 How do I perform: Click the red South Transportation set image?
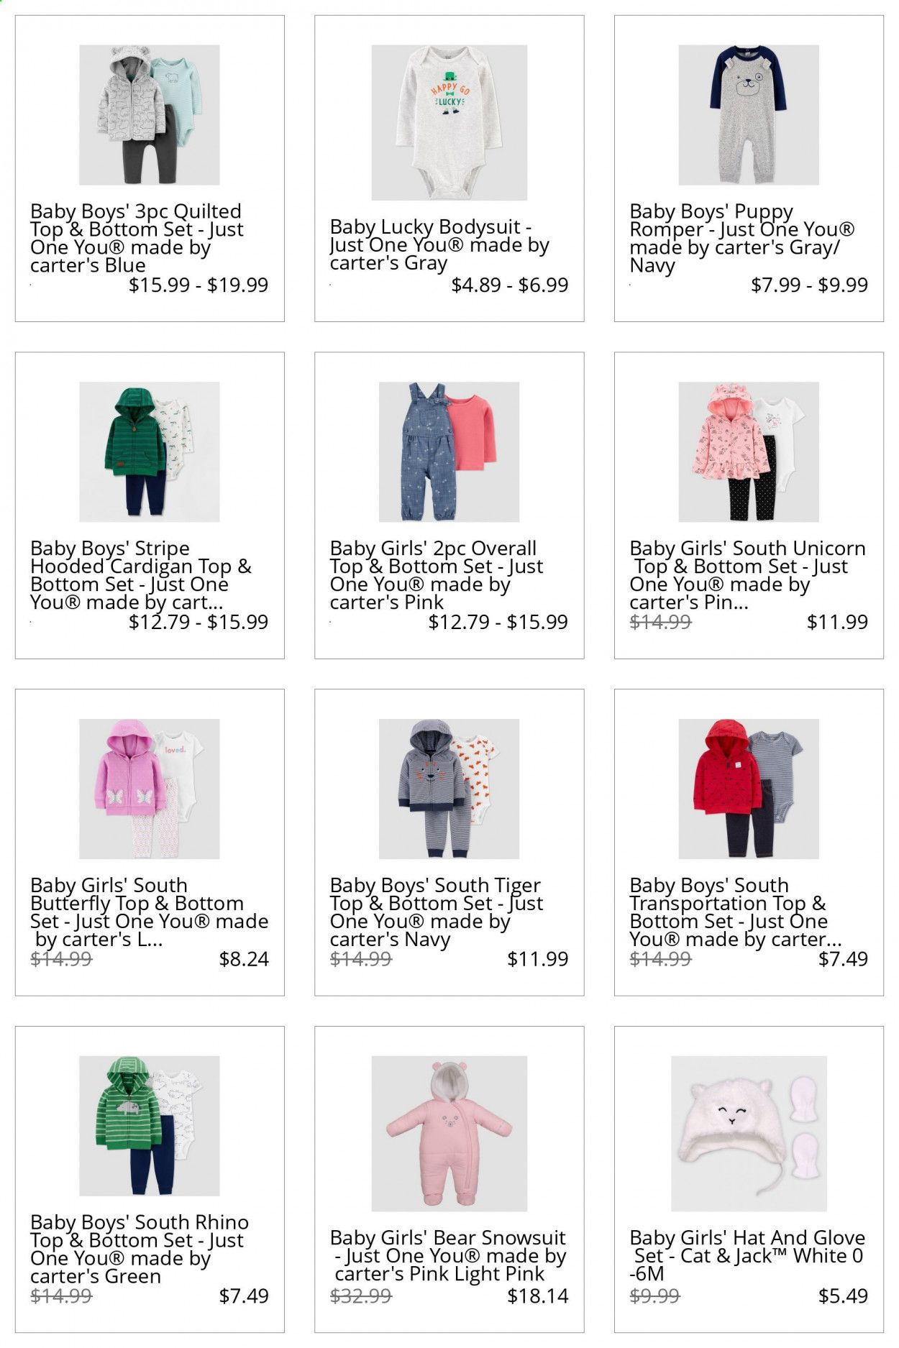(x=749, y=789)
